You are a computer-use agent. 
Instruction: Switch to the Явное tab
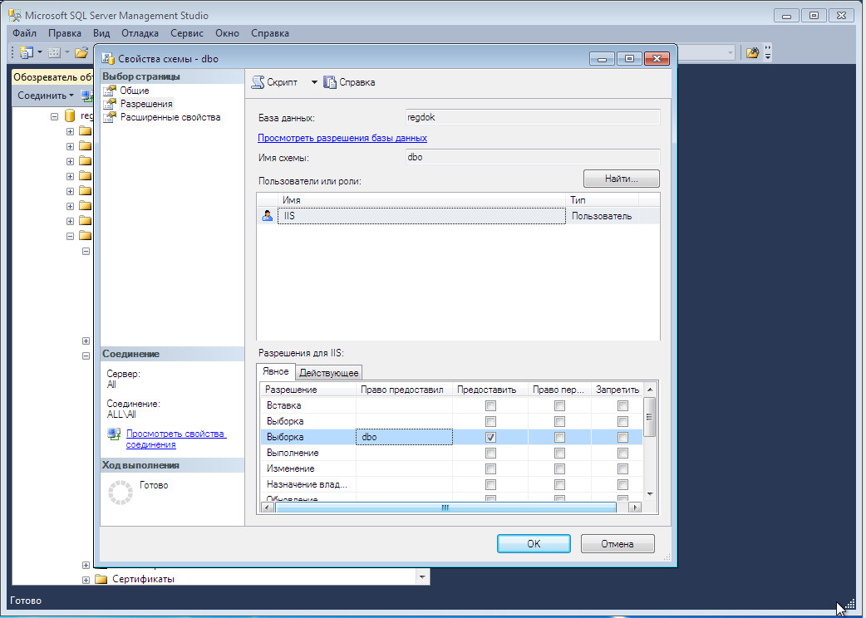point(276,372)
